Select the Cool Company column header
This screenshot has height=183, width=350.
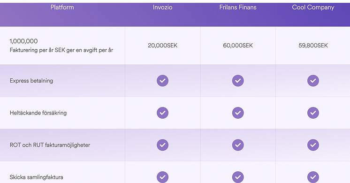click(x=313, y=8)
